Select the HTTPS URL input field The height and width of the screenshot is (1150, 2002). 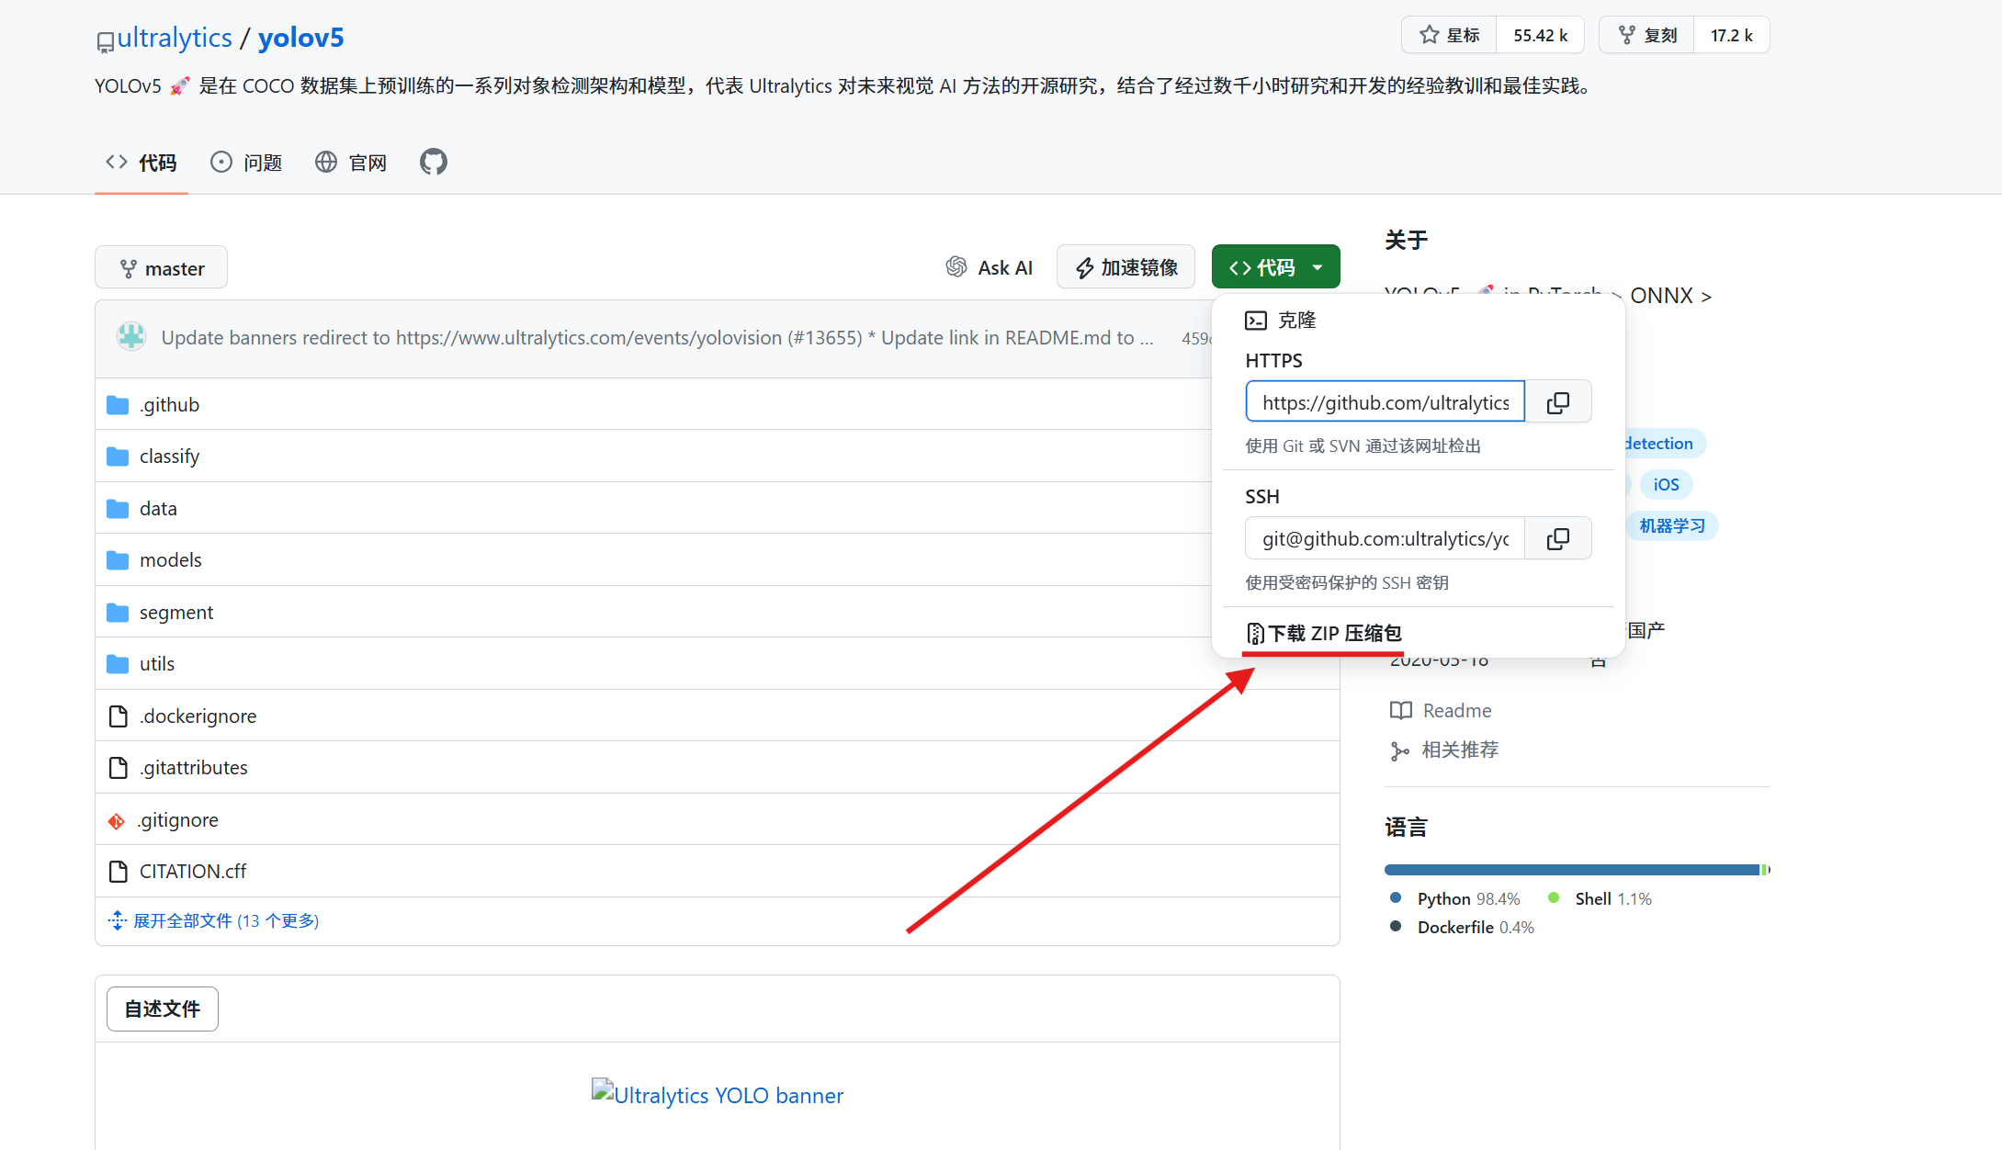[x=1385, y=402]
